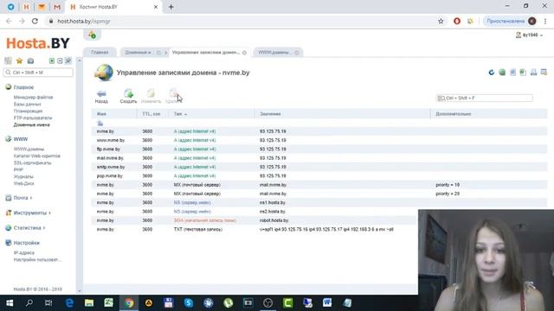Open the Windows Start menu

(10, 303)
